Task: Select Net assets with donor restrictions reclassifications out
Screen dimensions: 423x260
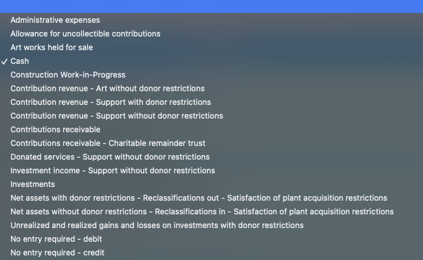Action: pyautogui.click(x=211, y=198)
